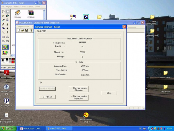Pick the Airbrush tool in Paint
174x131 pixels.
click(3, 28)
